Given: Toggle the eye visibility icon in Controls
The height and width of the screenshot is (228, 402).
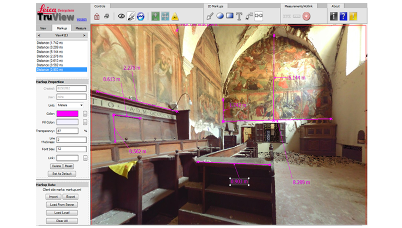Looking at the screenshot, I should click(x=121, y=16).
